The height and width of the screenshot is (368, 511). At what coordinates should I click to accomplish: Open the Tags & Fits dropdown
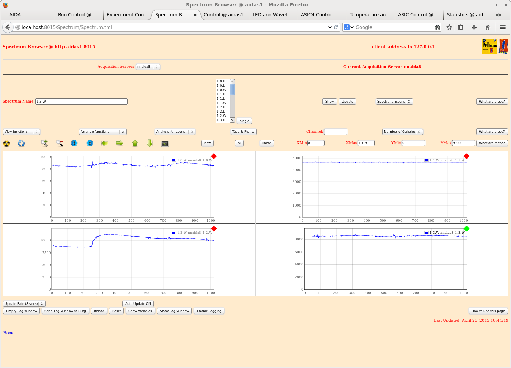pos(244,132)
